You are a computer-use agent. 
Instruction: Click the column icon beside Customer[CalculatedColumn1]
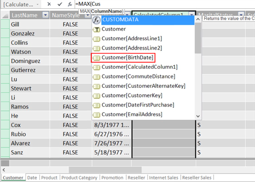97,67
